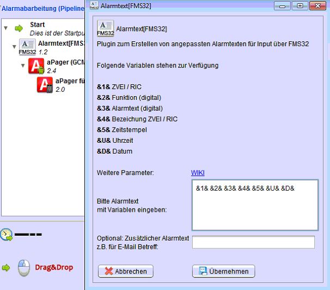Click the clock icon at bottom left
330x290 pixels.
click(5, 235)
